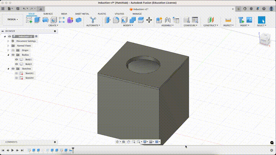Toggle visibility of Sketches folder

tap(13, 69)
